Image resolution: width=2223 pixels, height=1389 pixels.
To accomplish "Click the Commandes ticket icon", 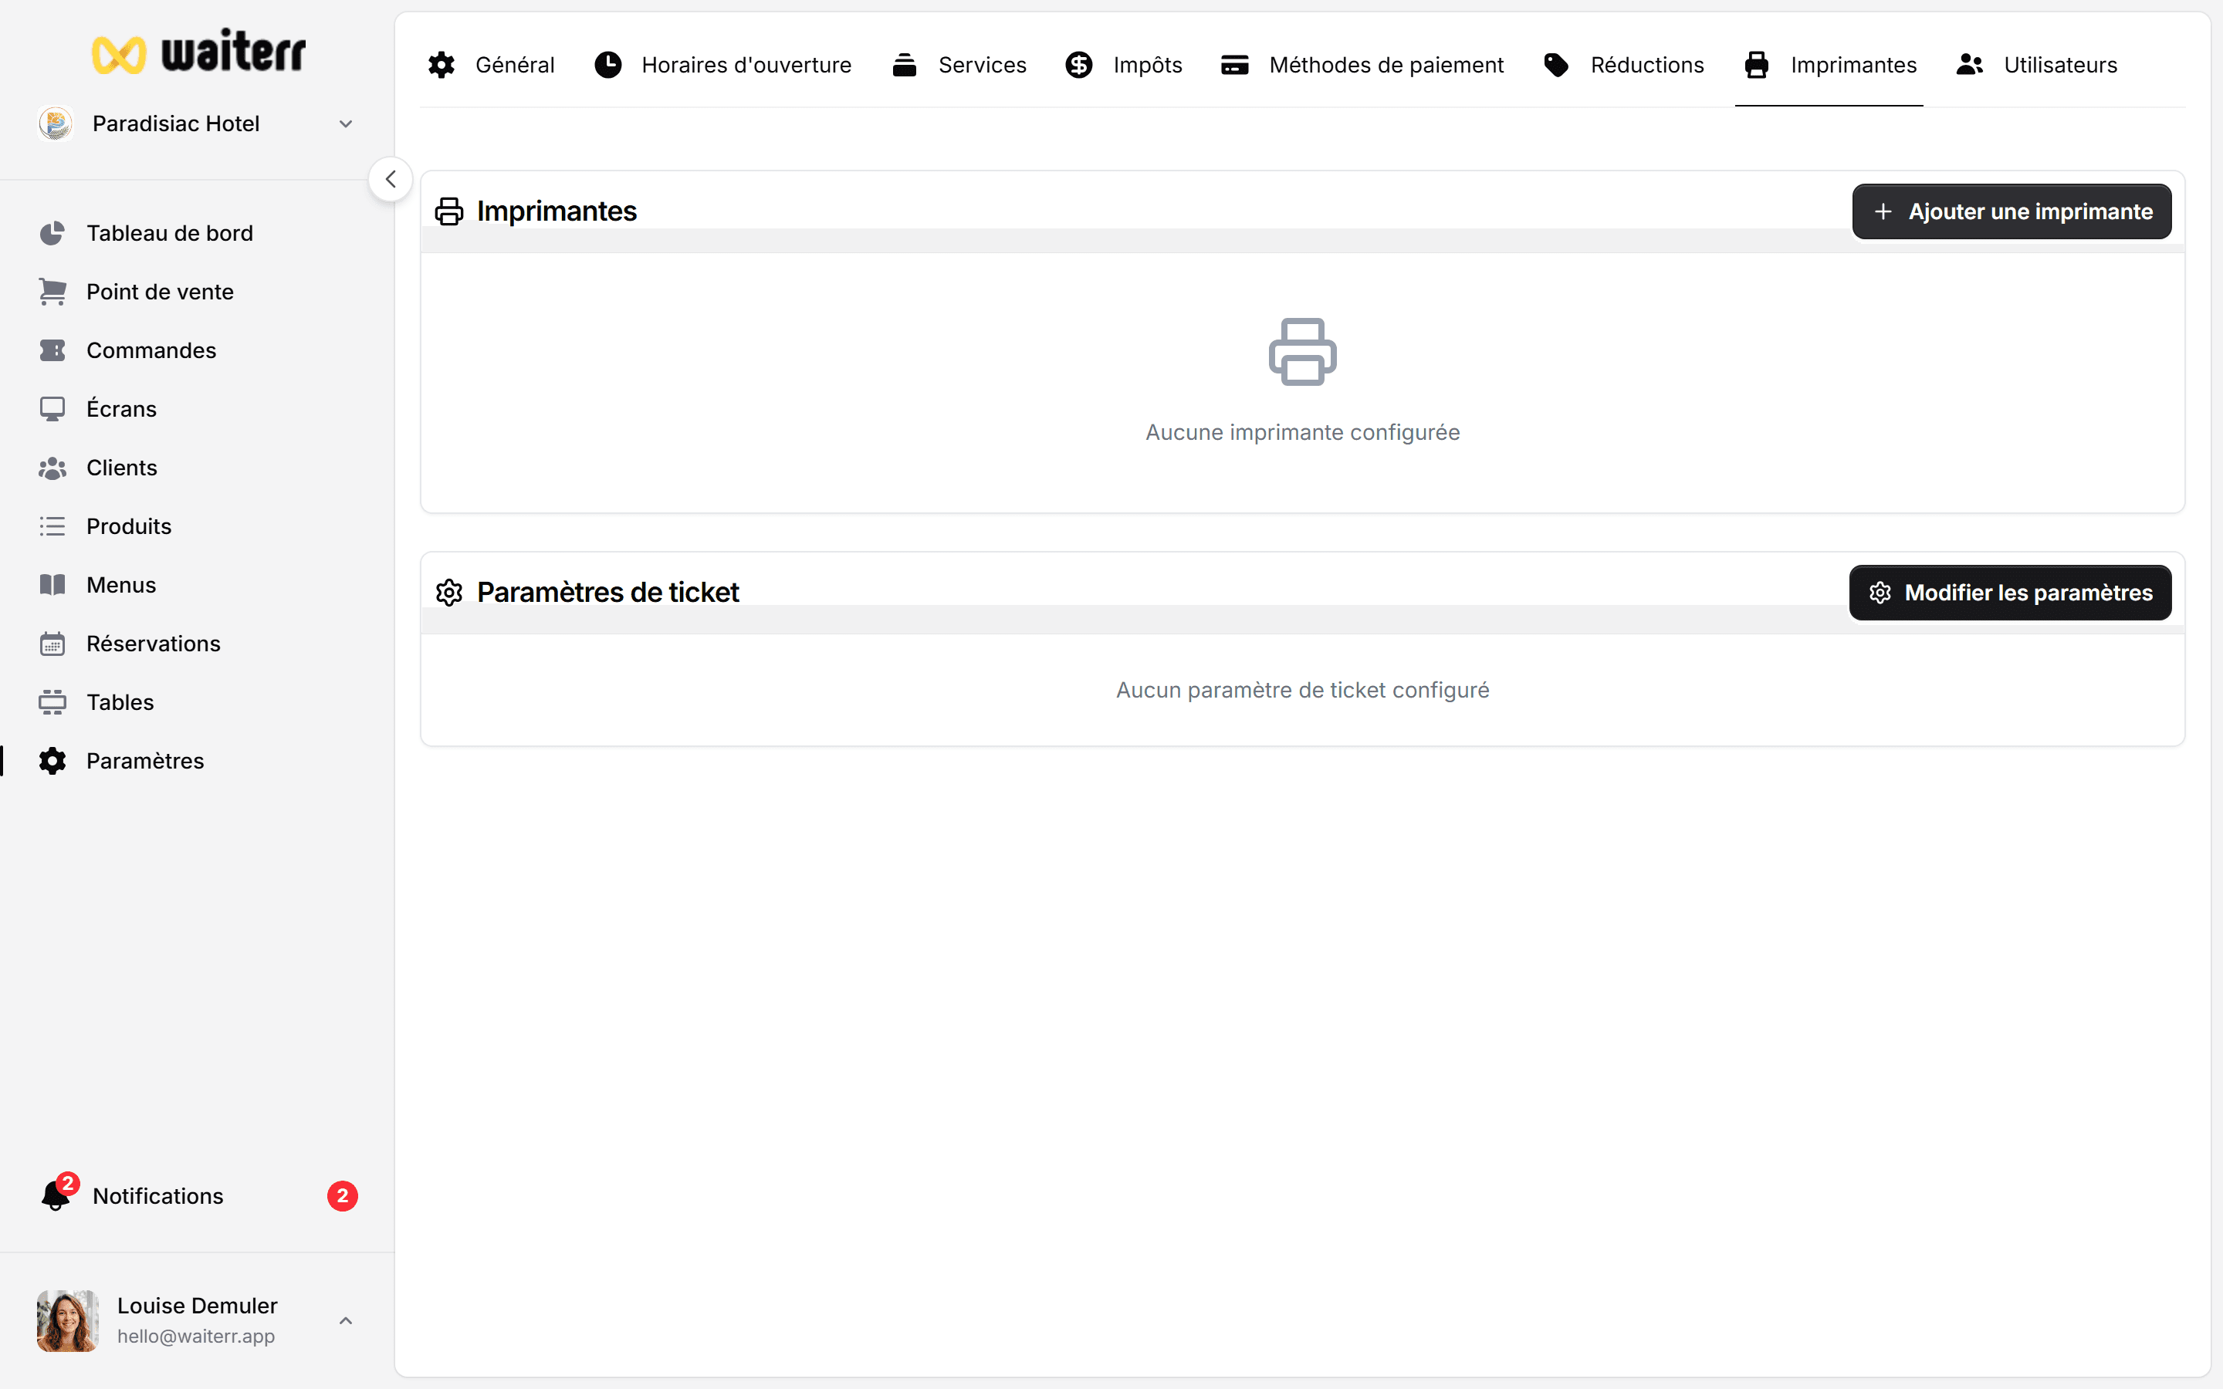I will (52, 351).
